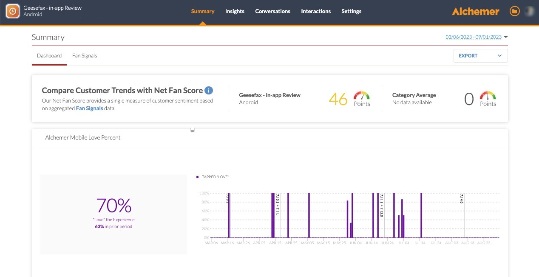Open the Insights nav tab
The height and width of the screenshot is (277, 539).
235,11
